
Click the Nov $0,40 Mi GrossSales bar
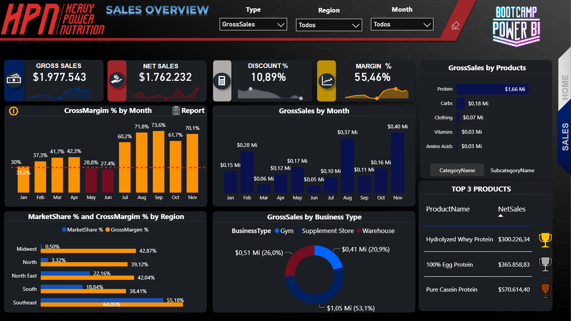pos(397,163)
